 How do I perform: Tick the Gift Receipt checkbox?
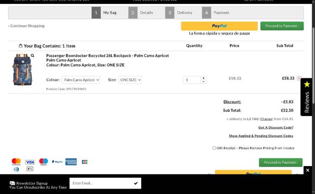tap(214, 148)
